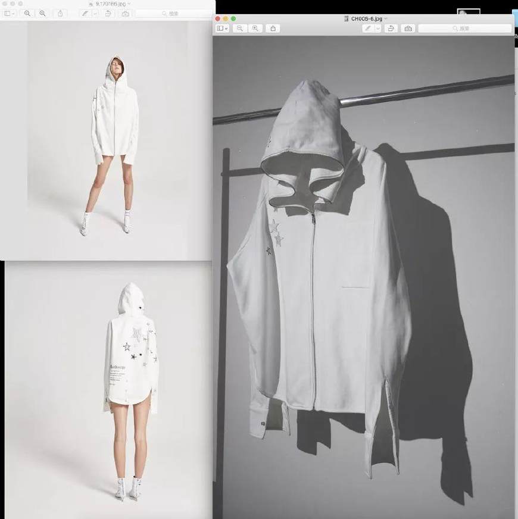The height and width of the screenshot is (519, 518).
Task: Zoom in on the CH005-6.jpg image
Action: [255, 29]
